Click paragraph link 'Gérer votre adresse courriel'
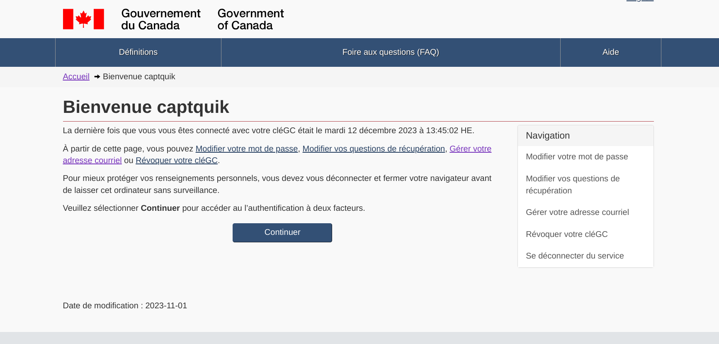The image size is (719, 344). (x=470, y=149)
